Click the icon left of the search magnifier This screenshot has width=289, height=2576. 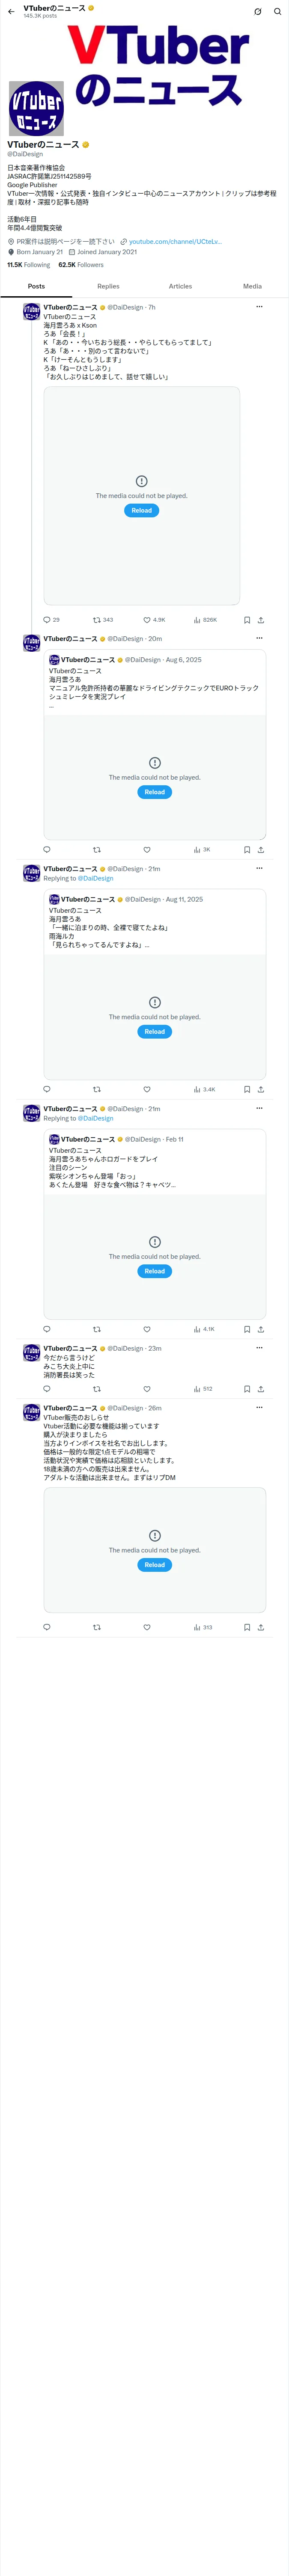click(x=257, y=12)
